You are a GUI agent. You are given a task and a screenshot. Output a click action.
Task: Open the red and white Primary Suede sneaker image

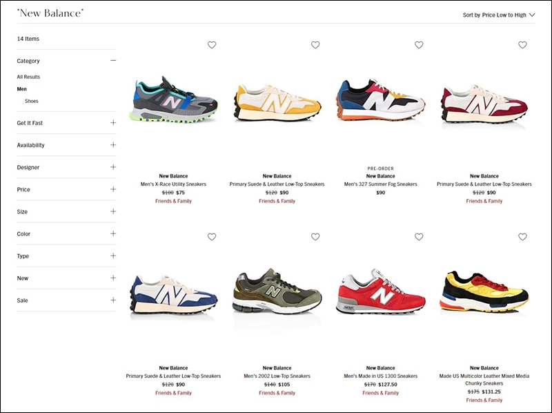pos(484,104)
